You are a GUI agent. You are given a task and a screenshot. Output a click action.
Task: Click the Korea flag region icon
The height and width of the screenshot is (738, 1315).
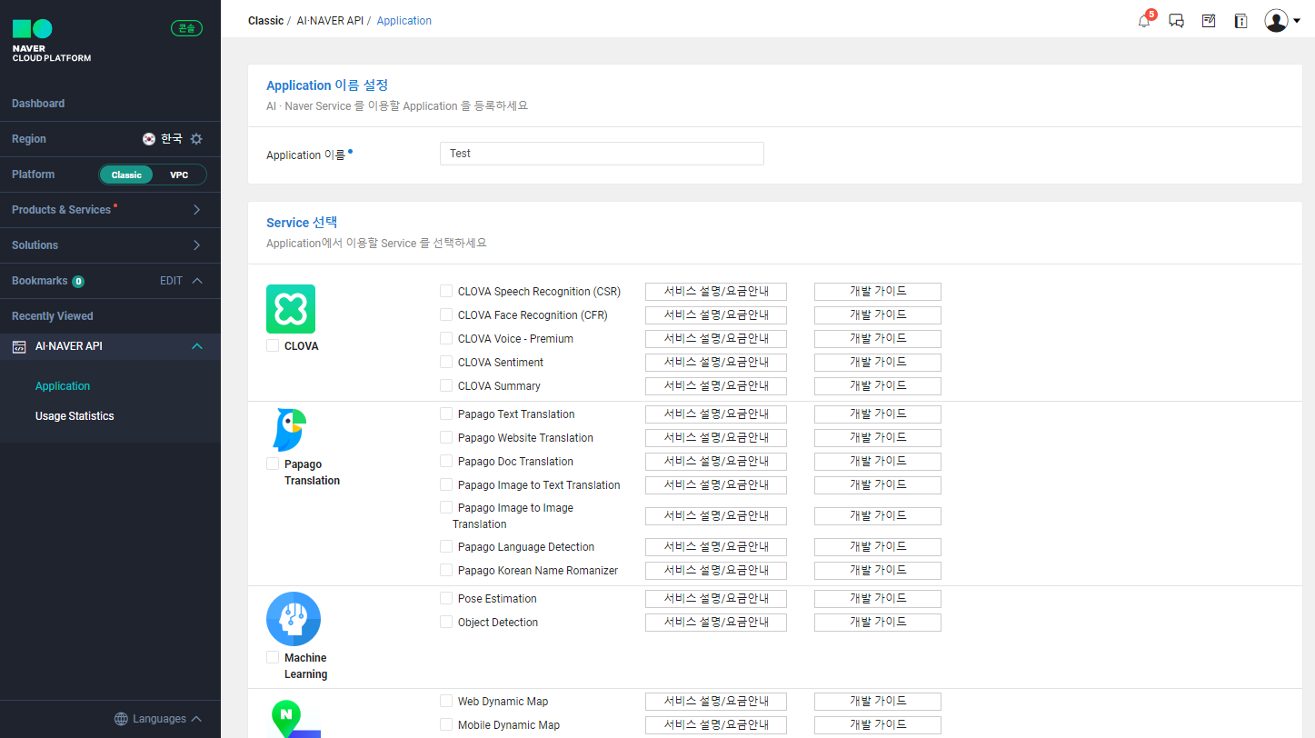pos(149,139)
